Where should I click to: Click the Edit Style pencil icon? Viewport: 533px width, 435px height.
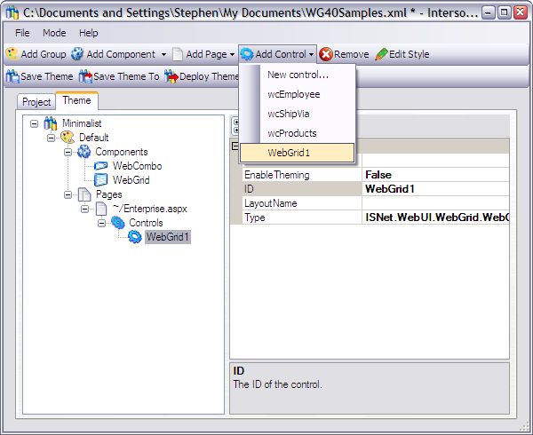[381, 54]
